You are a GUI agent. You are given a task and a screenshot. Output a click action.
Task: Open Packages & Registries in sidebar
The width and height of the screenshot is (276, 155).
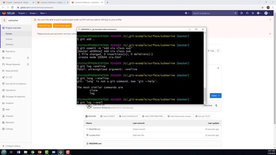pyautogui.click(x=16, y=96)
